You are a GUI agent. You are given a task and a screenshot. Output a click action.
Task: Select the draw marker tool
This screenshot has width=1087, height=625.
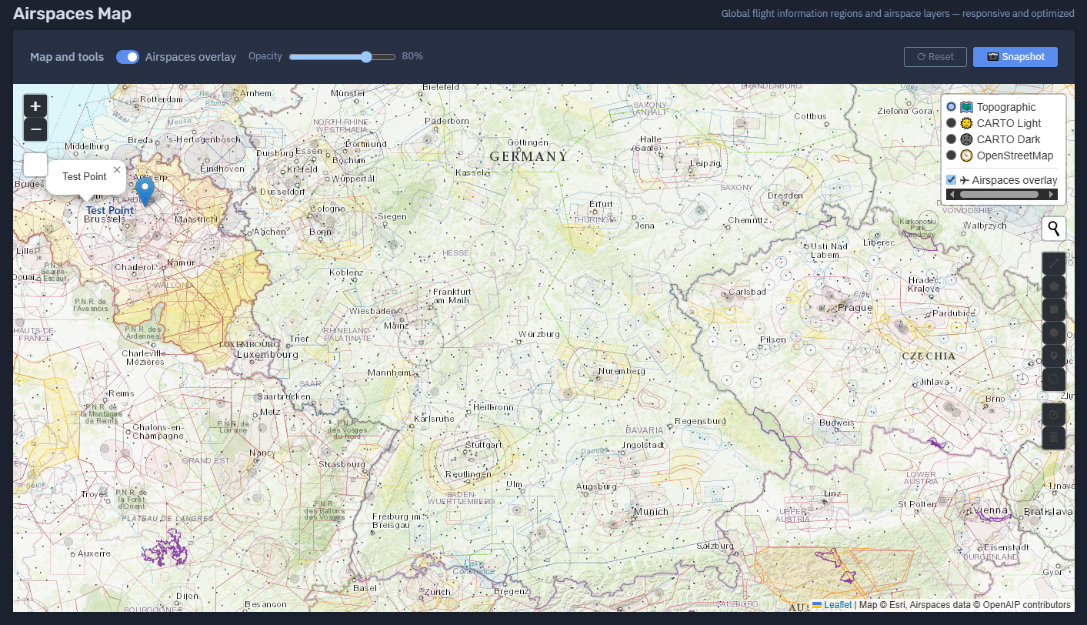1054,356
